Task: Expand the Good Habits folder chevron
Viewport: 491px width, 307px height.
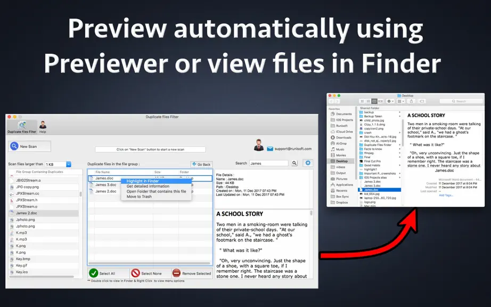Action: pos(399,165)
